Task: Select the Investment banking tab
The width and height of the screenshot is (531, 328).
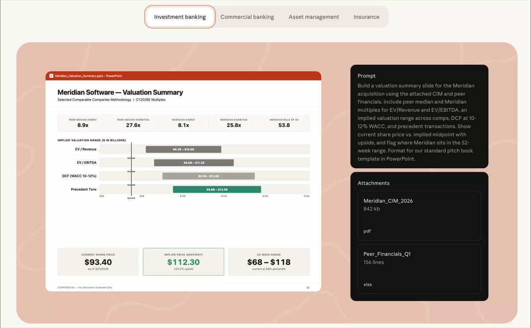Action: 180,17
